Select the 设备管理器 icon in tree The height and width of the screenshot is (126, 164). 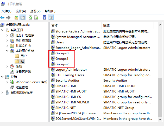(x=12, y=72)
